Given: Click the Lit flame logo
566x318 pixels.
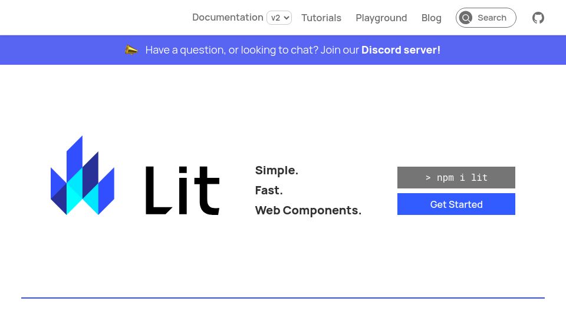Looking at the screenshot, I should click(83, 175).
